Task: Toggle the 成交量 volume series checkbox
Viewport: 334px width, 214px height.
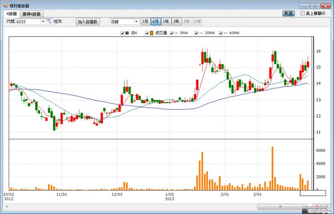Action: (146, 33)
